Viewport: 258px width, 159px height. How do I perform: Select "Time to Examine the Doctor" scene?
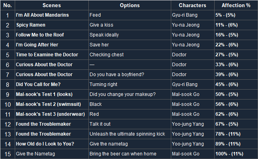tap(47, 55)
